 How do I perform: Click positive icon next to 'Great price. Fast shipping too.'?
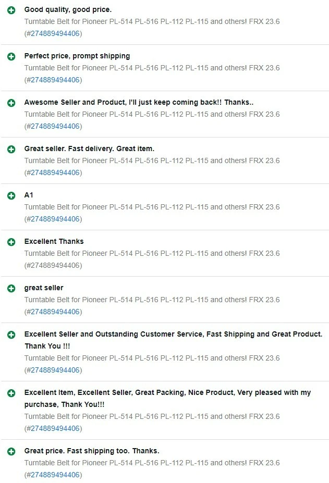click(x=11, y=452)
